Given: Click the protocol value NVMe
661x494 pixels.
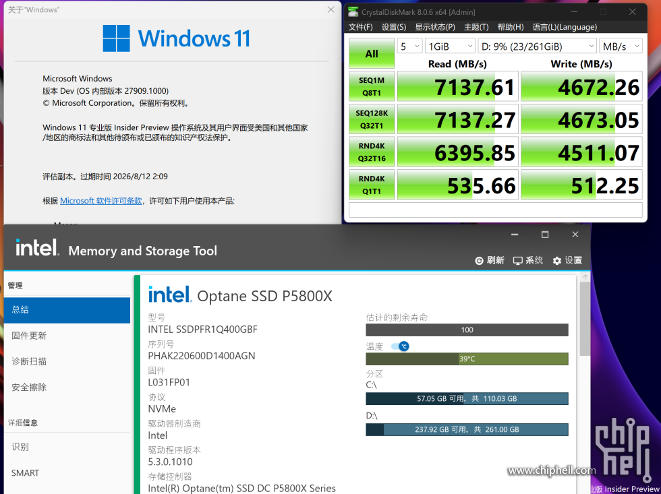Looking at the screenshot, I should 162,409.
